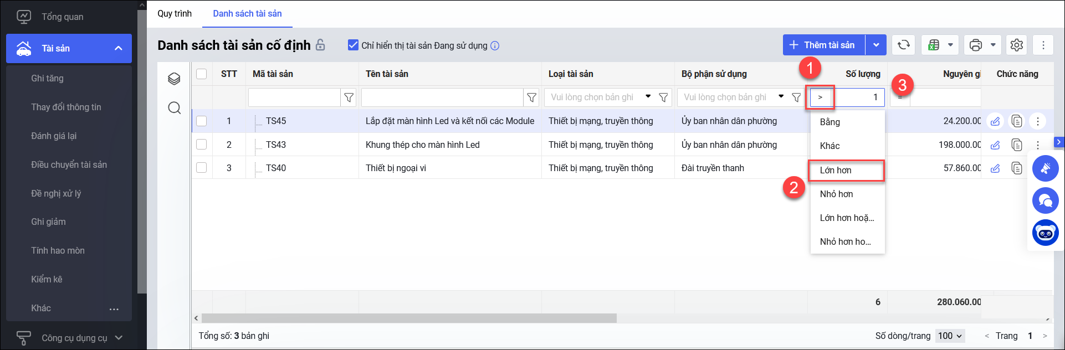Click the layers icon in left panel
This screenshot has height=350, width=1065.
(174, 79)
